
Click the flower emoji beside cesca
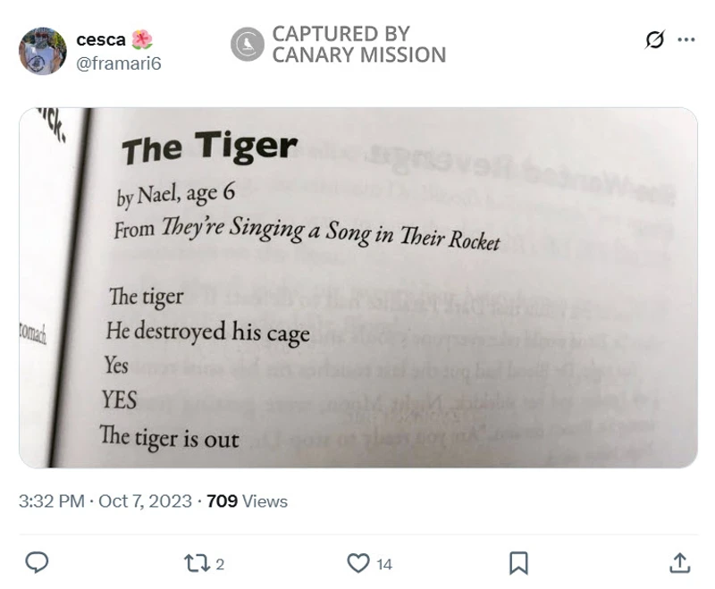pos(141,40)
